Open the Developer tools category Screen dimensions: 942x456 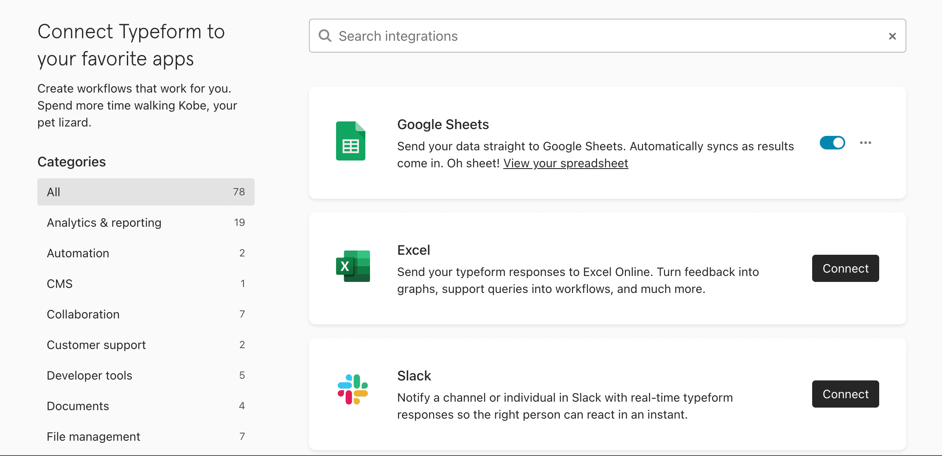point(146,375)
